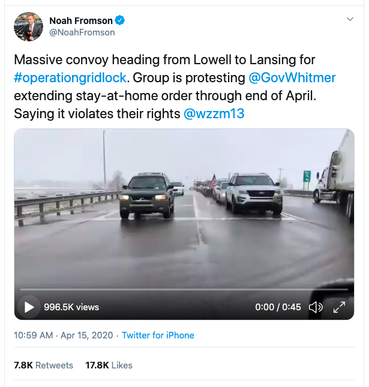Play the convoy video
Viewport: 369px width, 387px height.
[29, 307]
